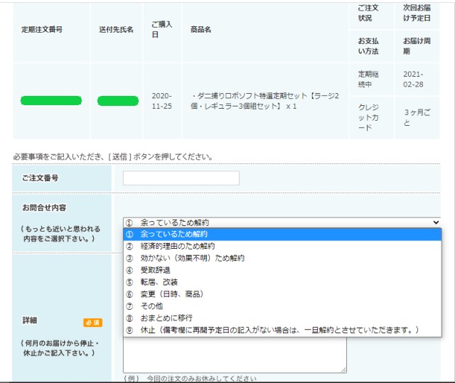Click the purchase date 2020-11-25 cell
Image resolution: width=455 pixels, height=383 pixels.
[x=161, y=101]
